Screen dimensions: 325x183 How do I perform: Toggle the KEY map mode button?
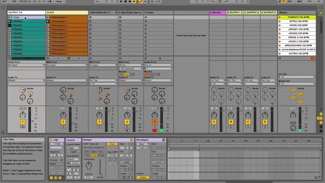tap(290, 2)
